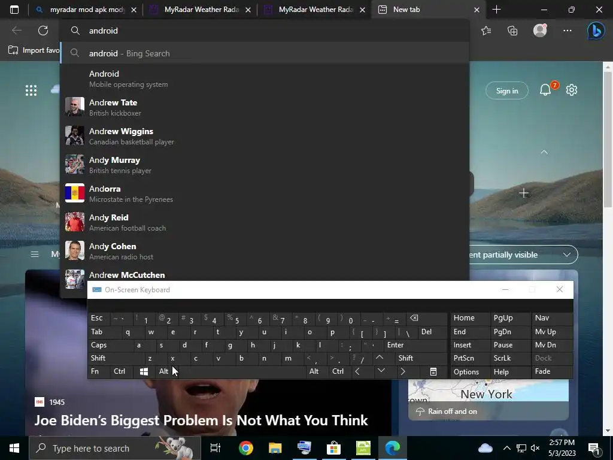Open the Bing Discover sidebar icon
Image resolution: width=613 pixels, height=460 pixels.
click(596, 31)
